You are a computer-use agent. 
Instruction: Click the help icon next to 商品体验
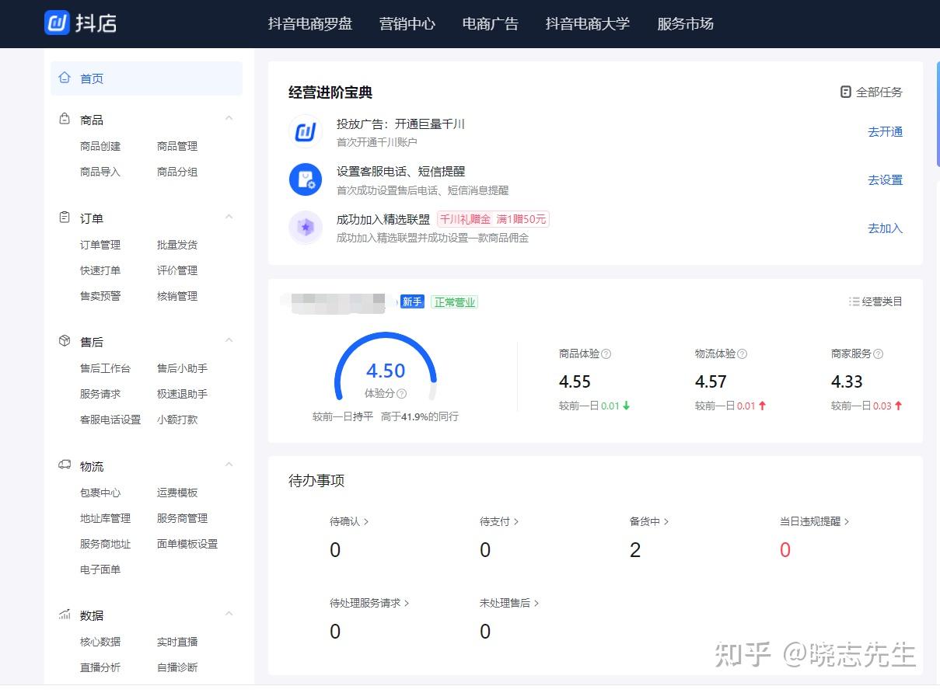[606, 353]
